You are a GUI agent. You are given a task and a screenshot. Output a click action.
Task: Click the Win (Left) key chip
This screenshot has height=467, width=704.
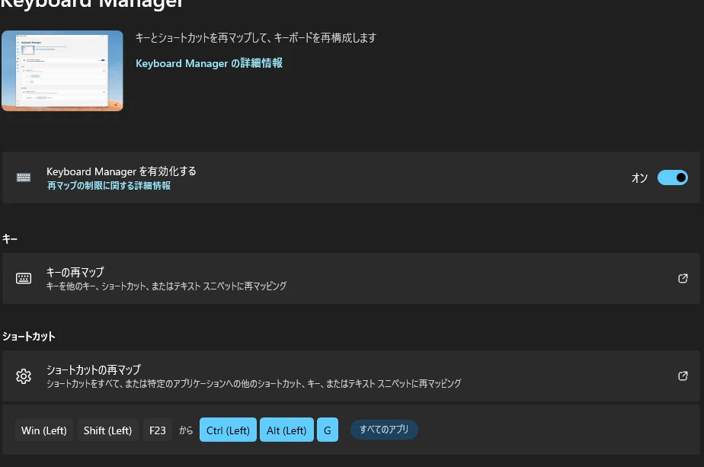tap(44, 430)
